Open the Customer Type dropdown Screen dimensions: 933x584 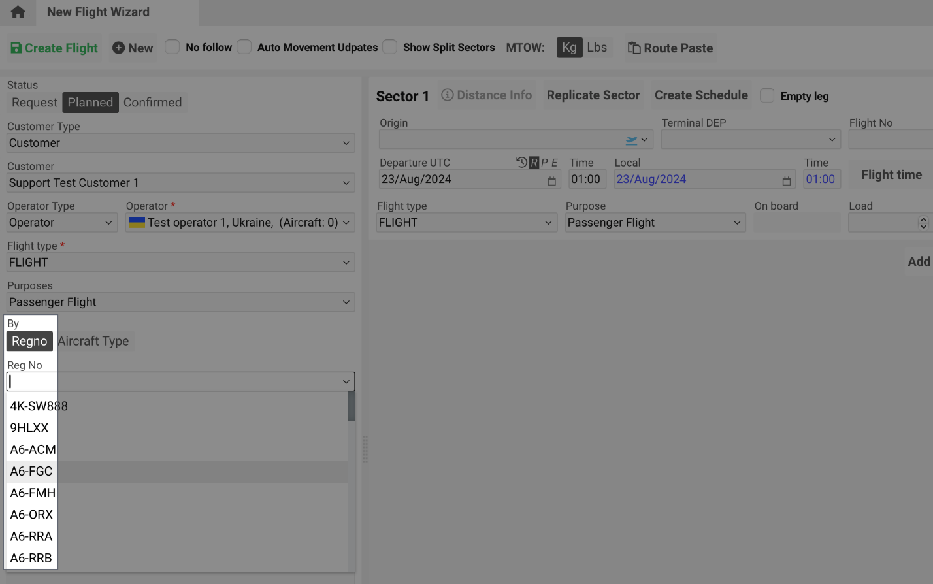coord(180,142)
